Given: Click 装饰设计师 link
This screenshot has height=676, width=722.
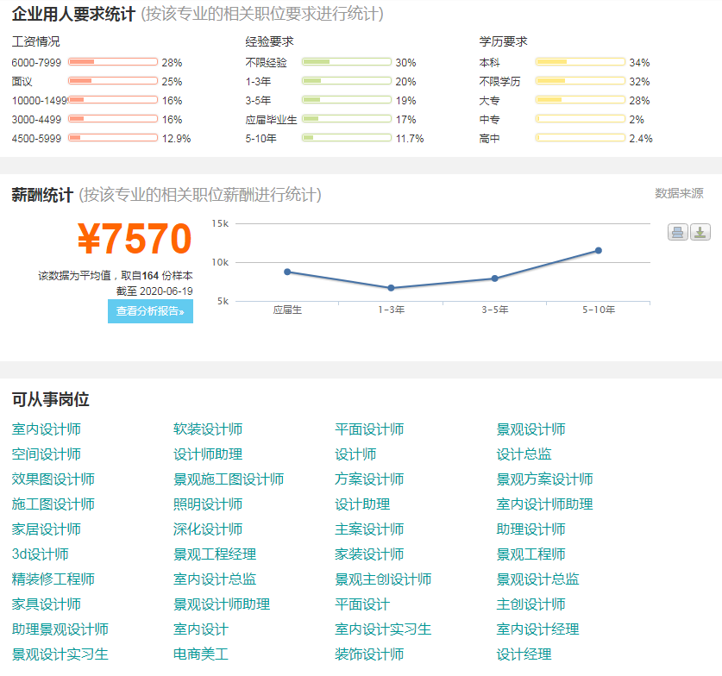Looking at the screenshot, I should pos(369,654).
